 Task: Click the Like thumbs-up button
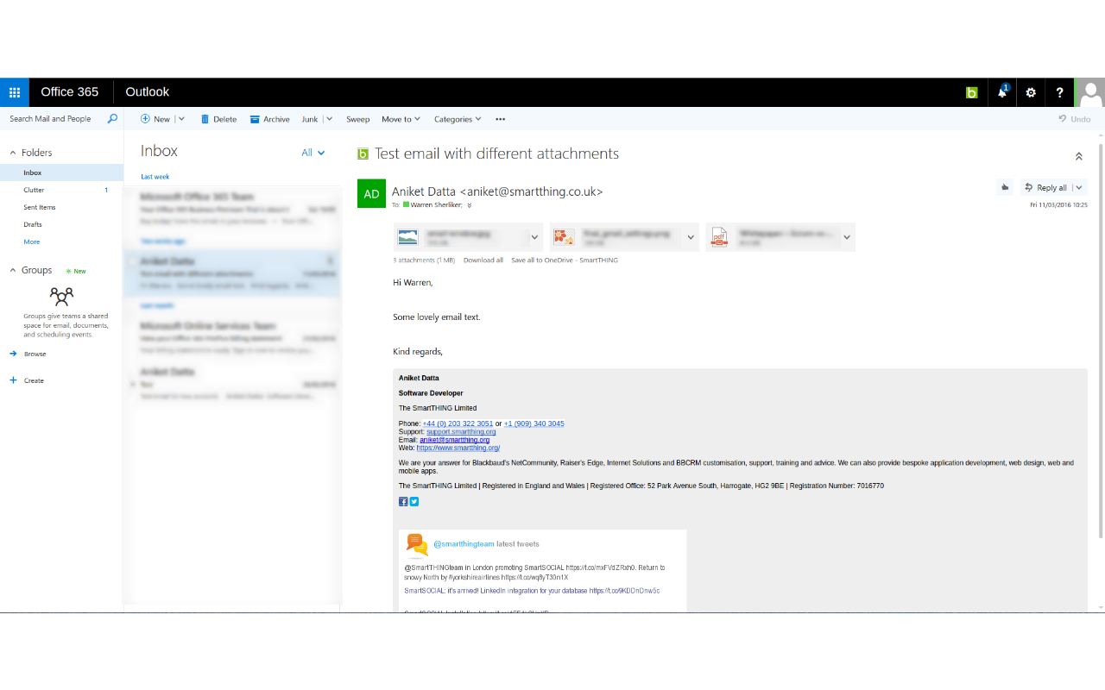(x=1005, y=187)
